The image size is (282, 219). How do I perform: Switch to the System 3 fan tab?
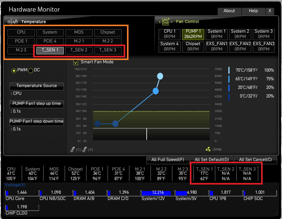pos(264,34)
